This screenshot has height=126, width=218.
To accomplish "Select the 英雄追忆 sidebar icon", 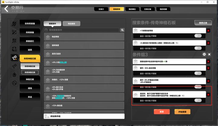I will 14,41.
